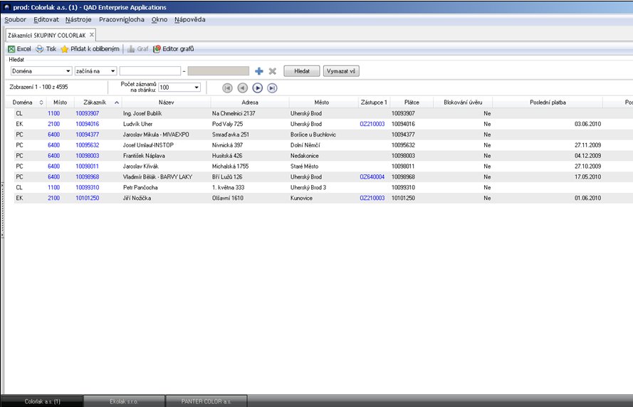Click the Vymazat vš button
The height and width of the screenshot is (407, 633).
[341, 71]
